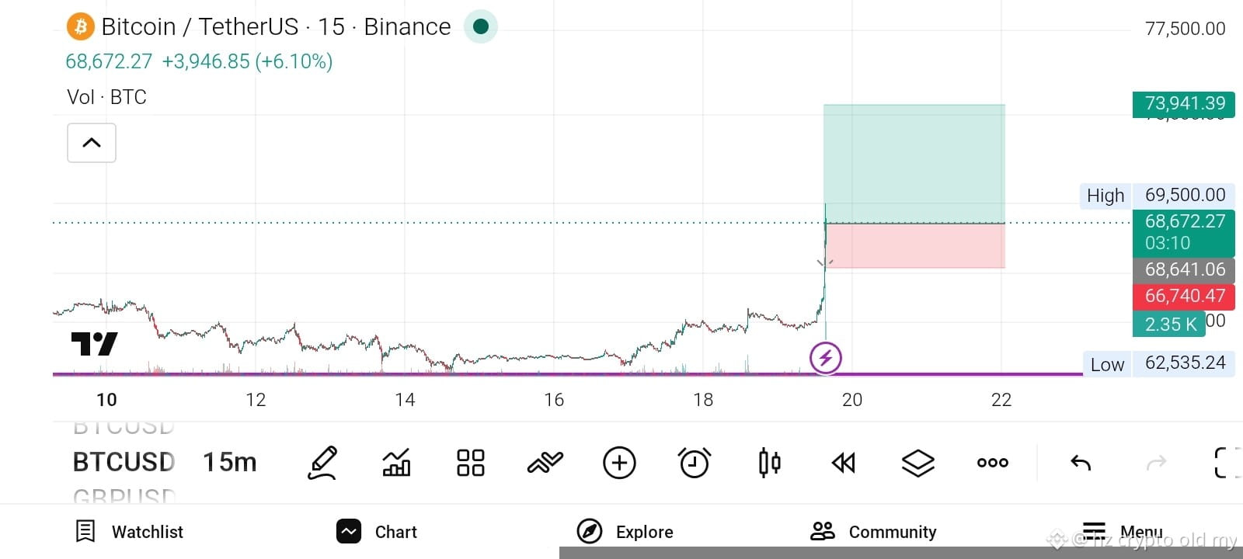The height and width of the screenshot is (559, 1243).
Task: Open the Community tab
Action: tap(873, 532)
